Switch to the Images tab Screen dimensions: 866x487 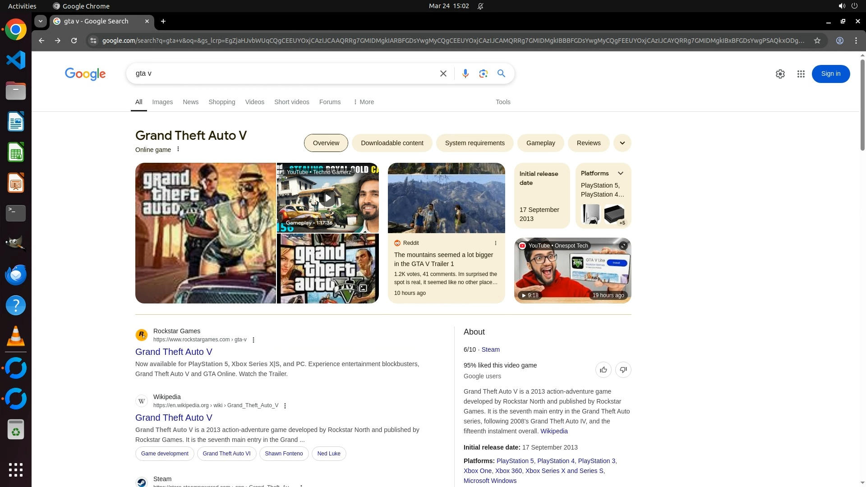(x=162, y=102)
